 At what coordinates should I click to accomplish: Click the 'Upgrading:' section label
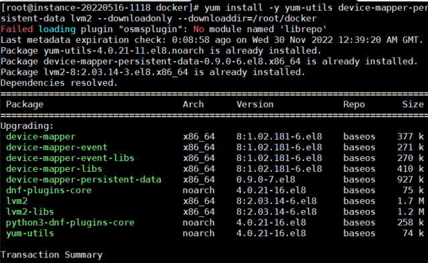pyautogui.click(x=27, y=125)
